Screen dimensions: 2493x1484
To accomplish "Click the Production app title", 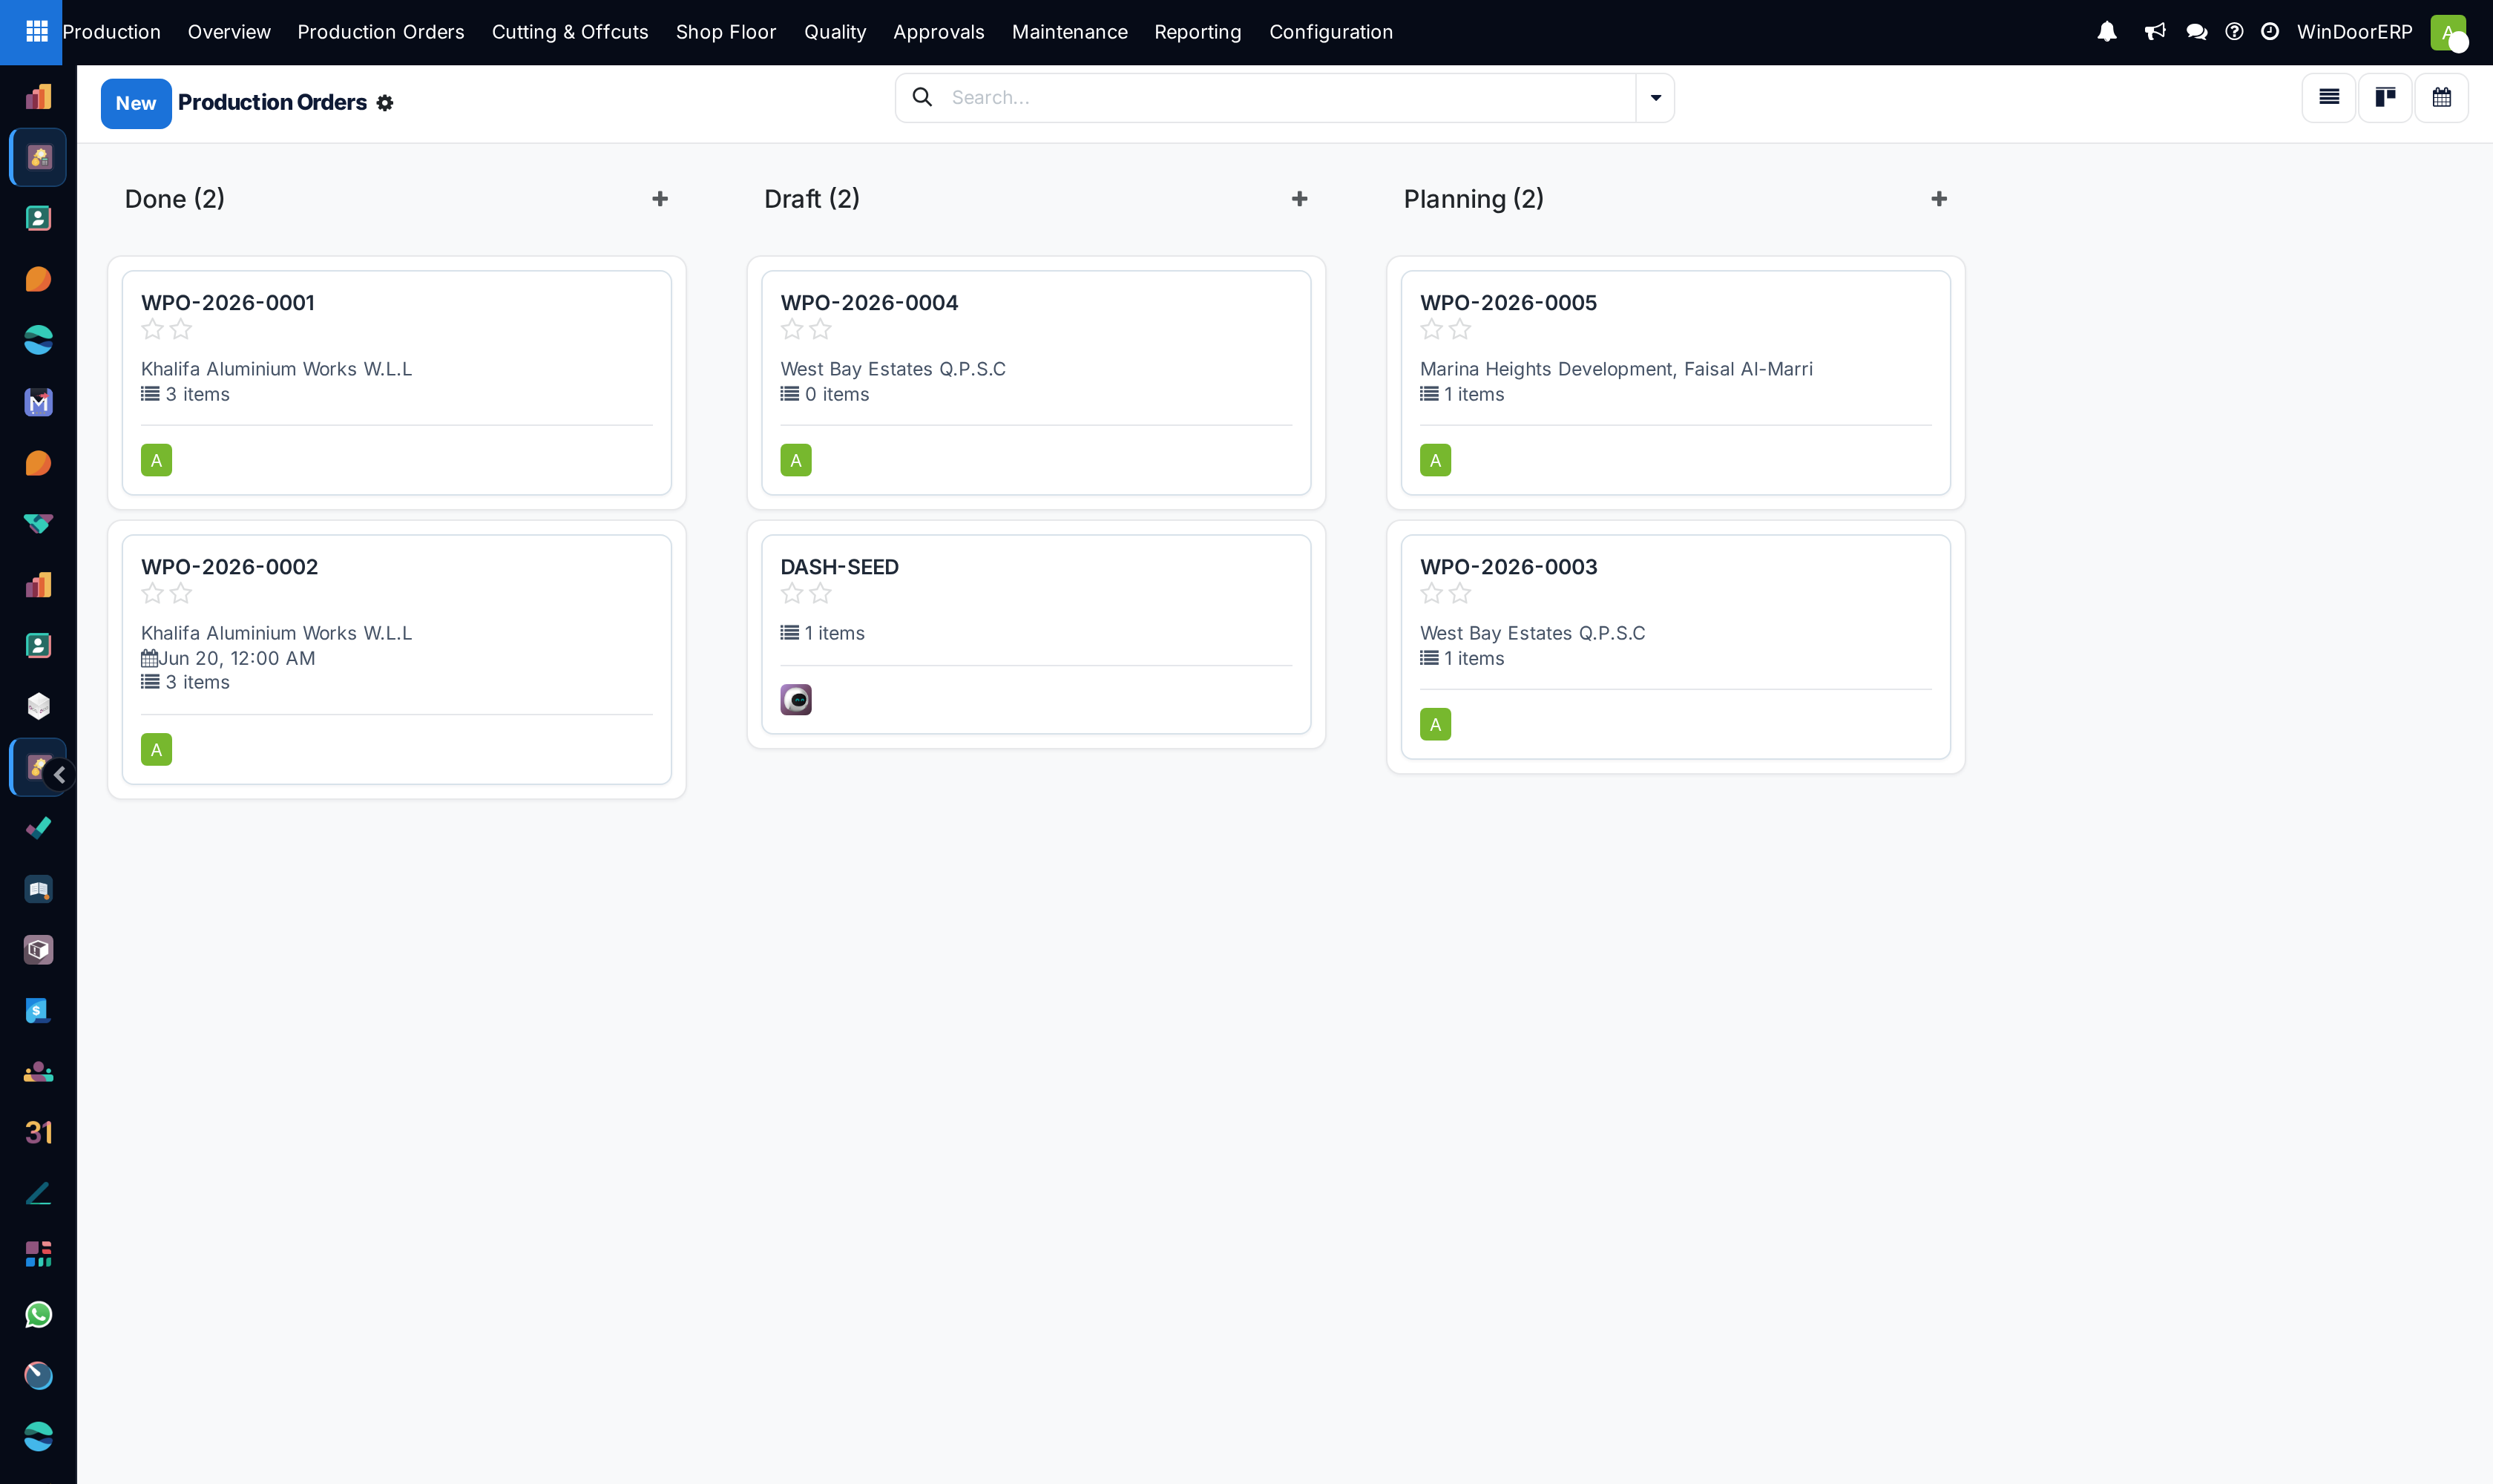I will pyautogui.click(x=111, y=32).
